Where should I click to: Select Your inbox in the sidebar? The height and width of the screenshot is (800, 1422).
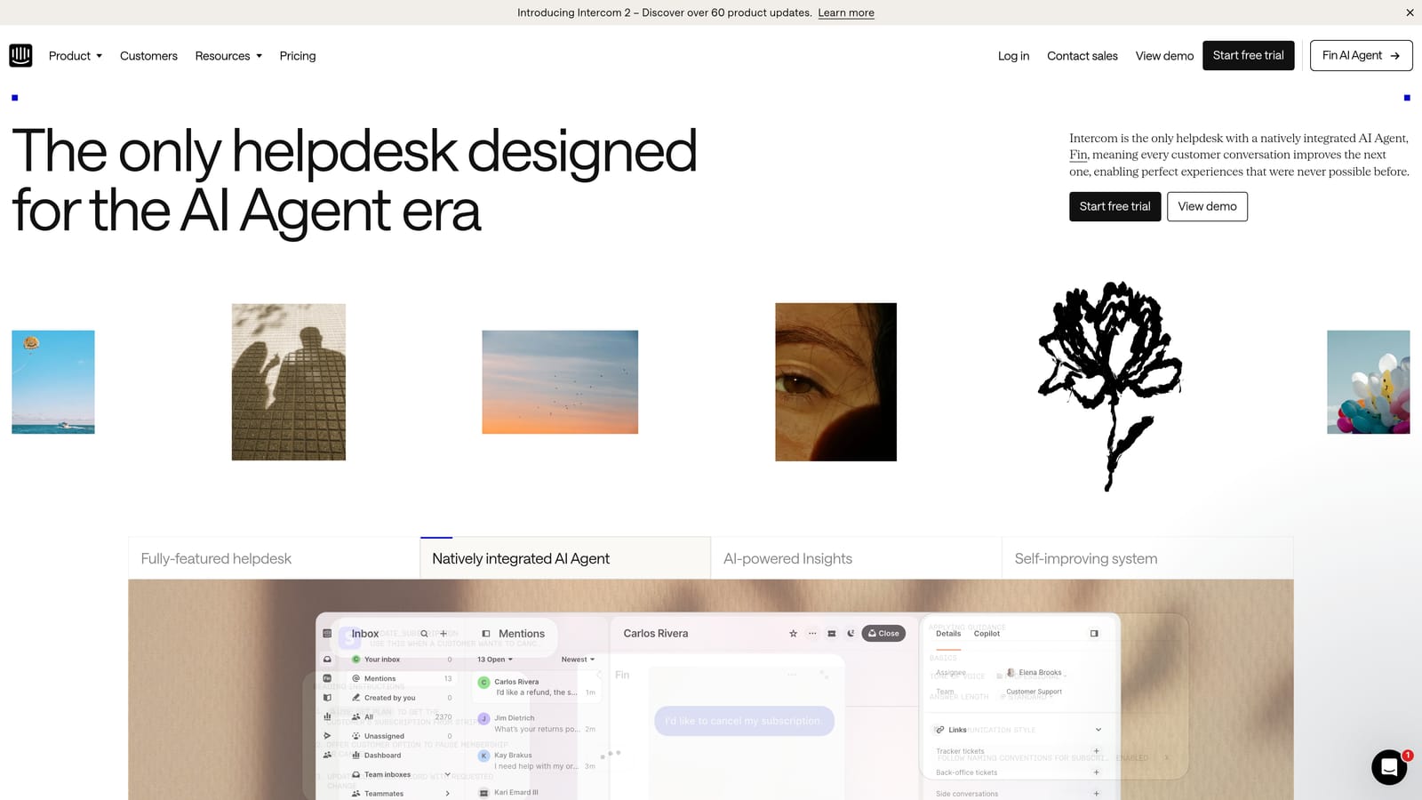point(402,660)
